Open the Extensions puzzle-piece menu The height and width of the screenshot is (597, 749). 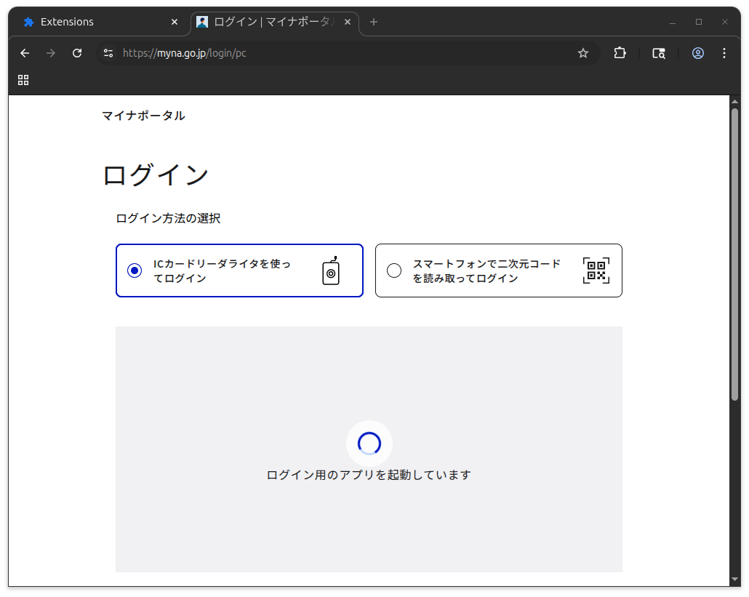pyautogui.click(x=620, y=53)
